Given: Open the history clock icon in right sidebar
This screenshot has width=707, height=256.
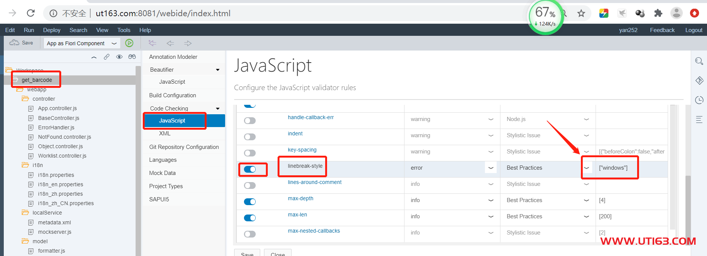Looking at the screenshot, I should [x=699, y=100].
